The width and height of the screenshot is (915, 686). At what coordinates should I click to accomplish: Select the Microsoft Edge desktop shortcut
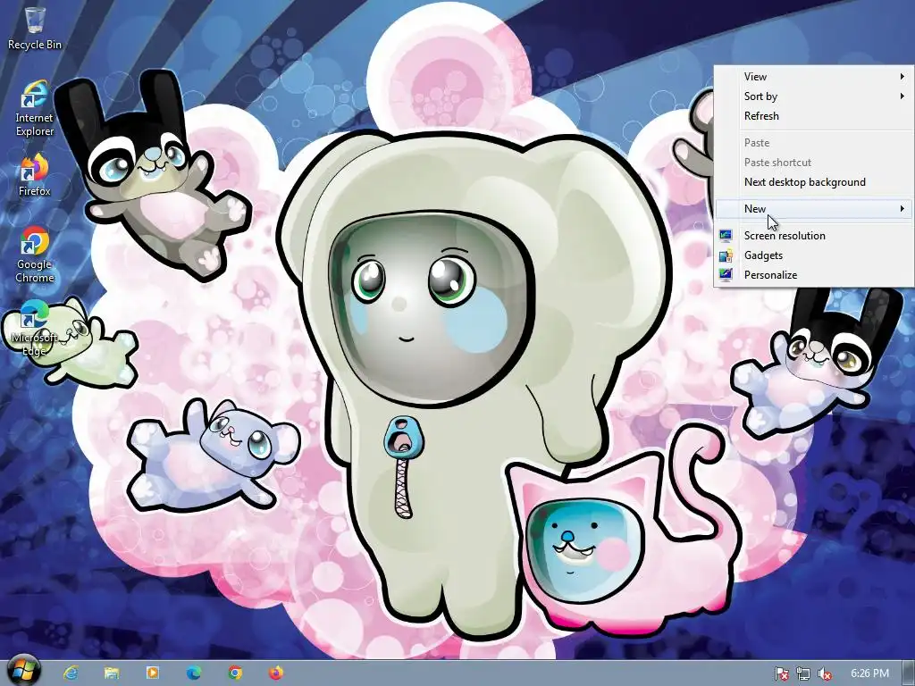pyautogui.click(x=35, y=328)
